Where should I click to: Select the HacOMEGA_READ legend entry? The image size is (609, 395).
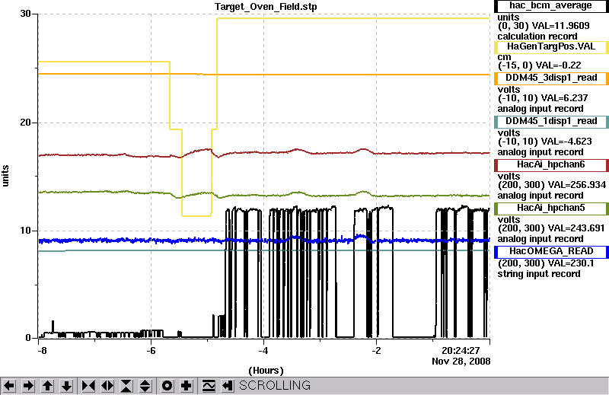(x=550, y=252)
